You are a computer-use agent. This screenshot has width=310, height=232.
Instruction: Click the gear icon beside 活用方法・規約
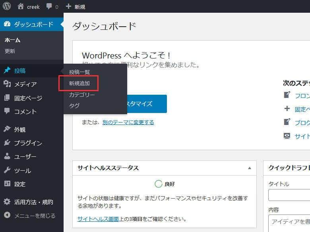7,201
